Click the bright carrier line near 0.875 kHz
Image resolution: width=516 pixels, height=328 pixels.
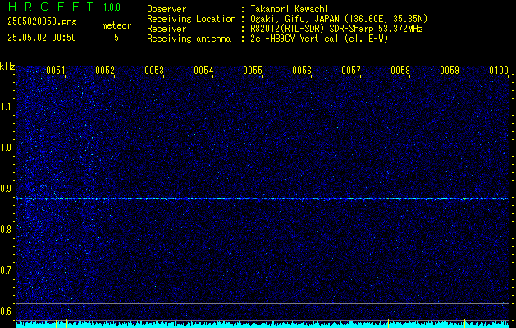click(x=263, y=199)
